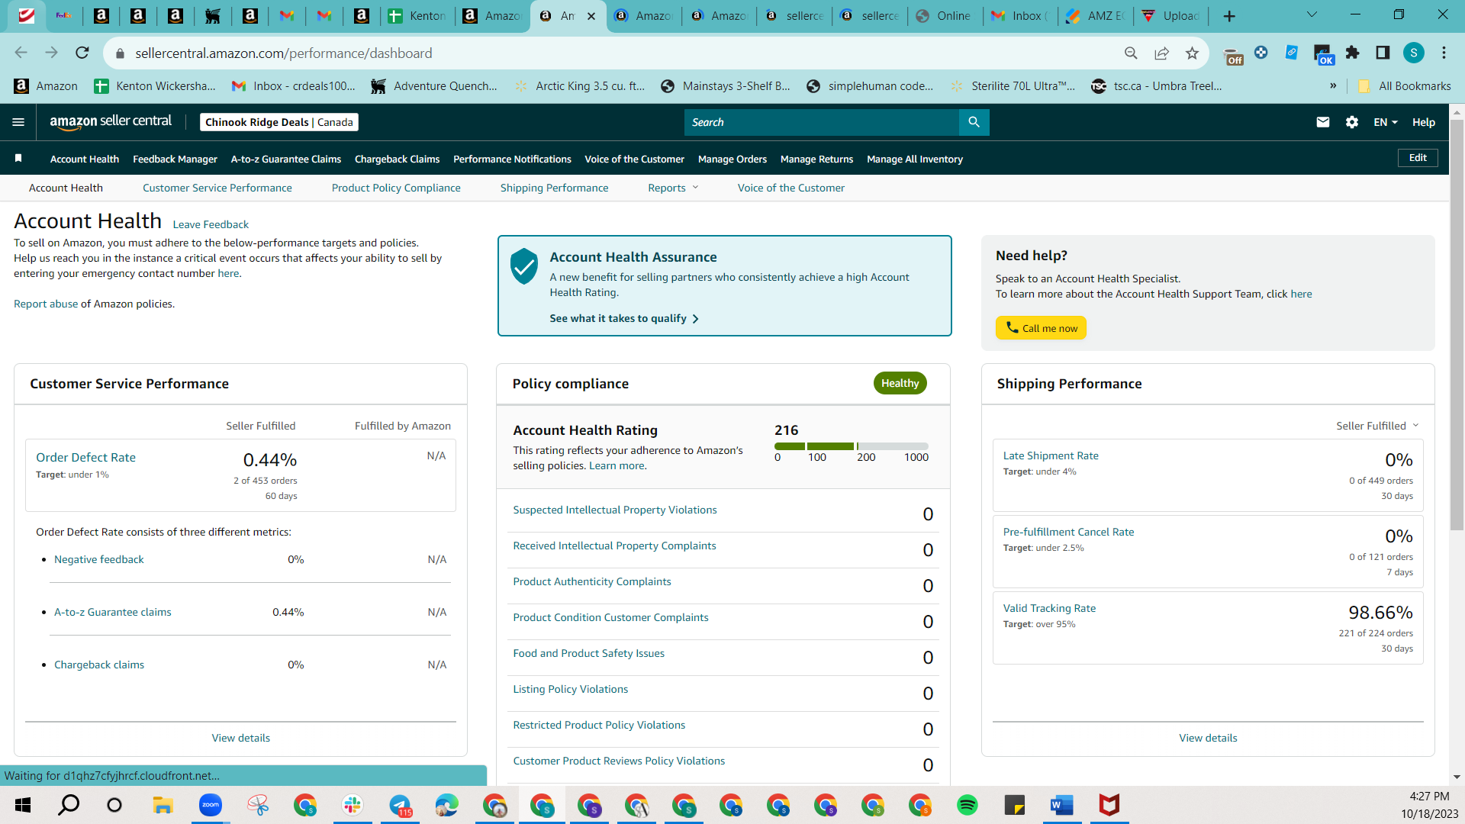
Task: Open the Report abuse link
Action: [x=46, y=304]
